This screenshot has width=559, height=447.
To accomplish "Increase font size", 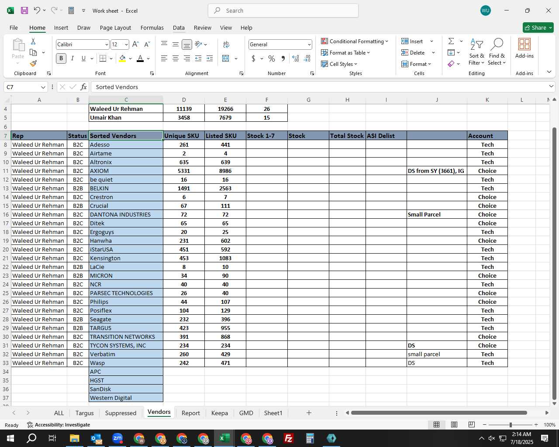I will click(x=135, y=44).
